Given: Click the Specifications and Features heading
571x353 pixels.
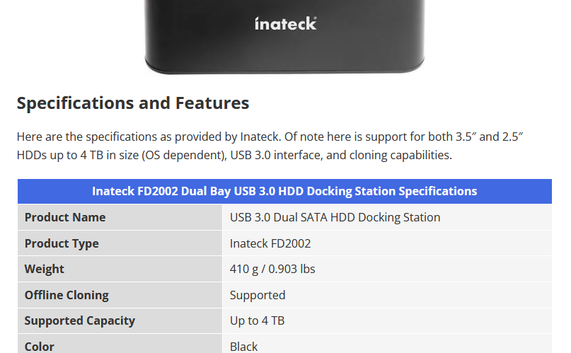Looking at the screenshot, I should pyautogui.click(x=133, y=103).
